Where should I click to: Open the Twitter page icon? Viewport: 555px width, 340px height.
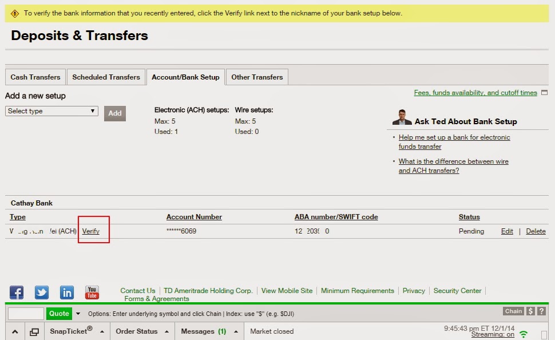click(42, 292)
